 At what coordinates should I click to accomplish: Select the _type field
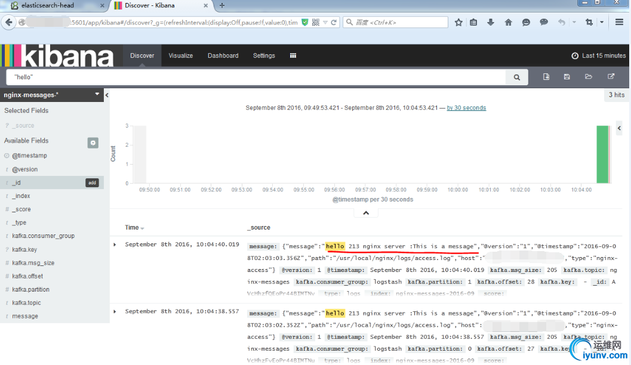click(19, 222)
